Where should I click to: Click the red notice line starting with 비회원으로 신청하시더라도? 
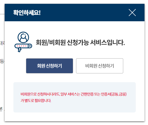[73, 94]
